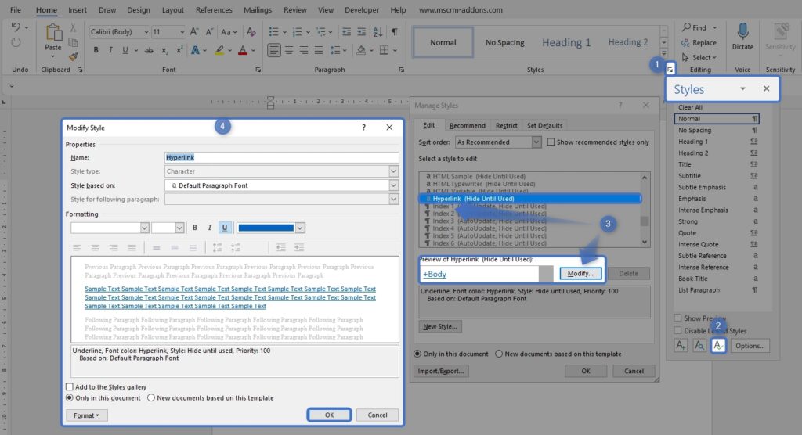The width and height of the screenshot is (802, 435).
Task: Click Increase Font Size icon
Action: [194, 32]
